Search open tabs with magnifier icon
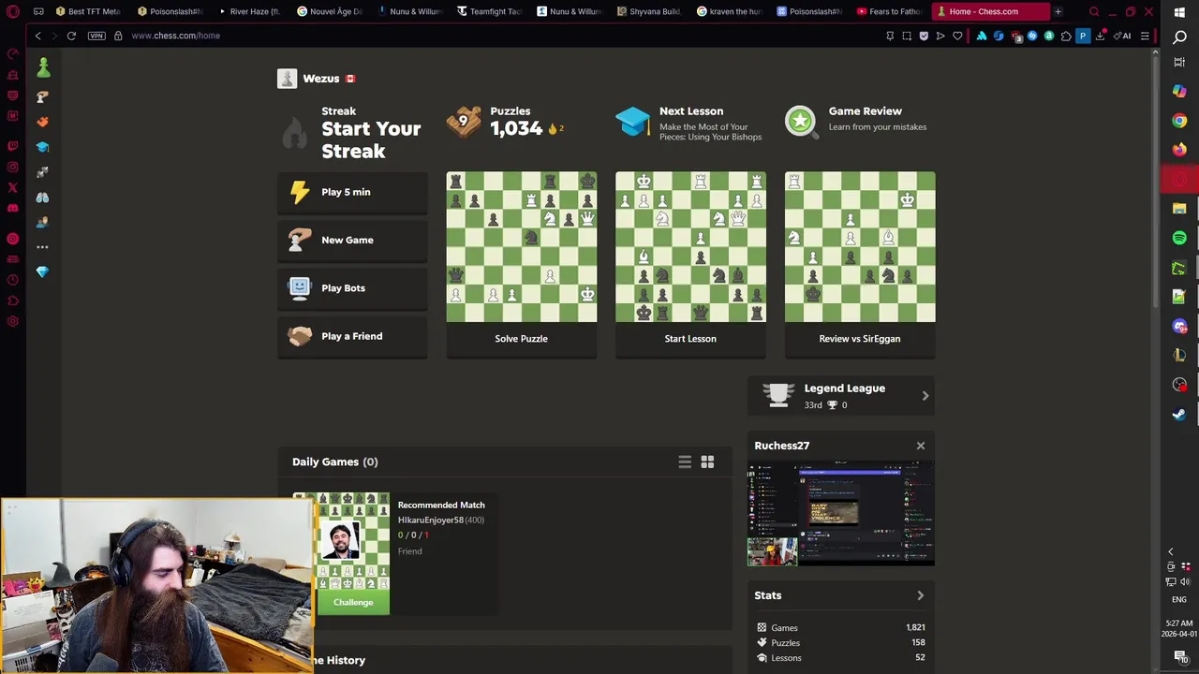 (x=1094, y=11)
